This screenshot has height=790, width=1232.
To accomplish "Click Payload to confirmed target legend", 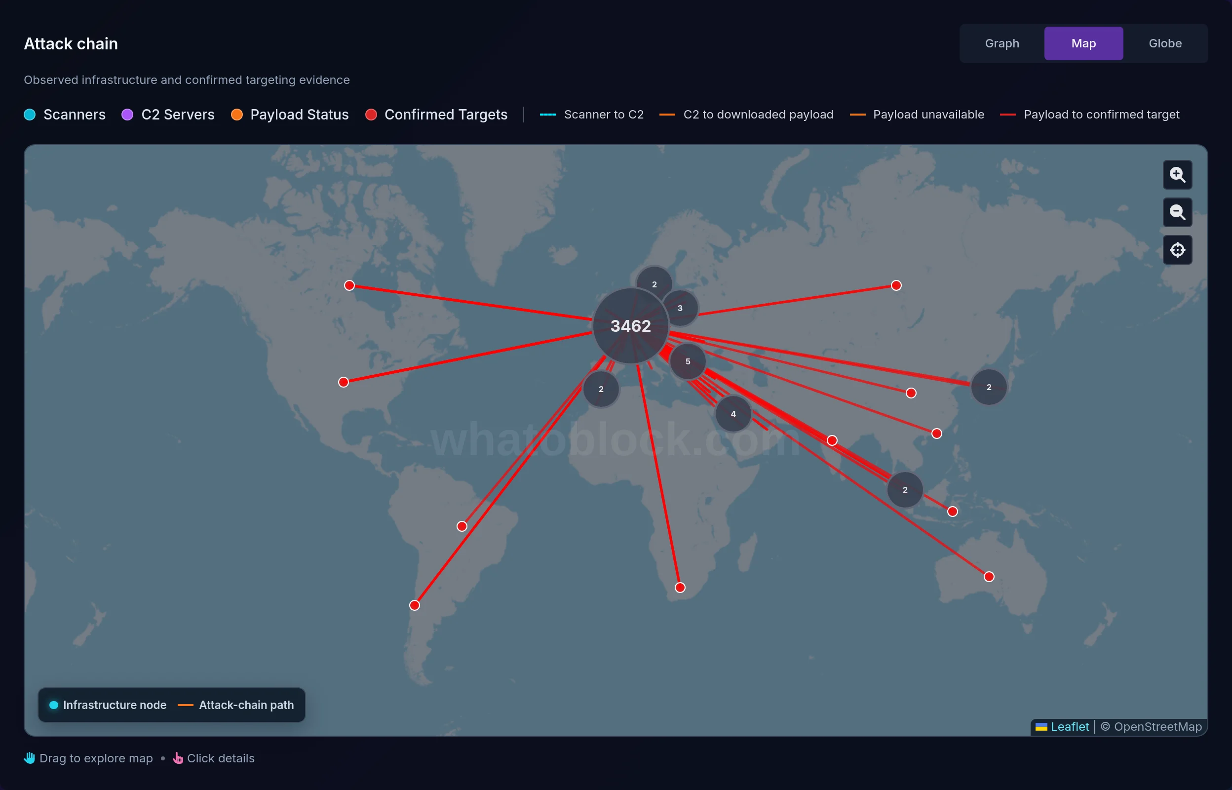I will click(x=1089, y=115).
